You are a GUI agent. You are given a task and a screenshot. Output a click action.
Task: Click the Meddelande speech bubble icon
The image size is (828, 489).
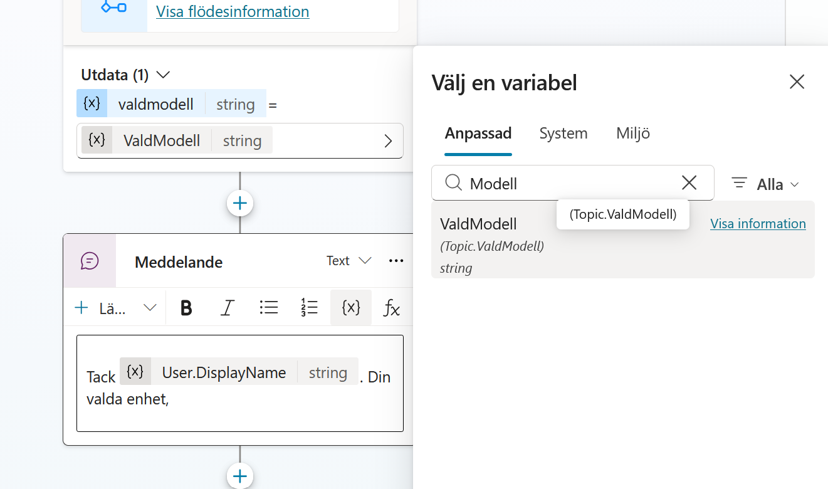(90, 261)
